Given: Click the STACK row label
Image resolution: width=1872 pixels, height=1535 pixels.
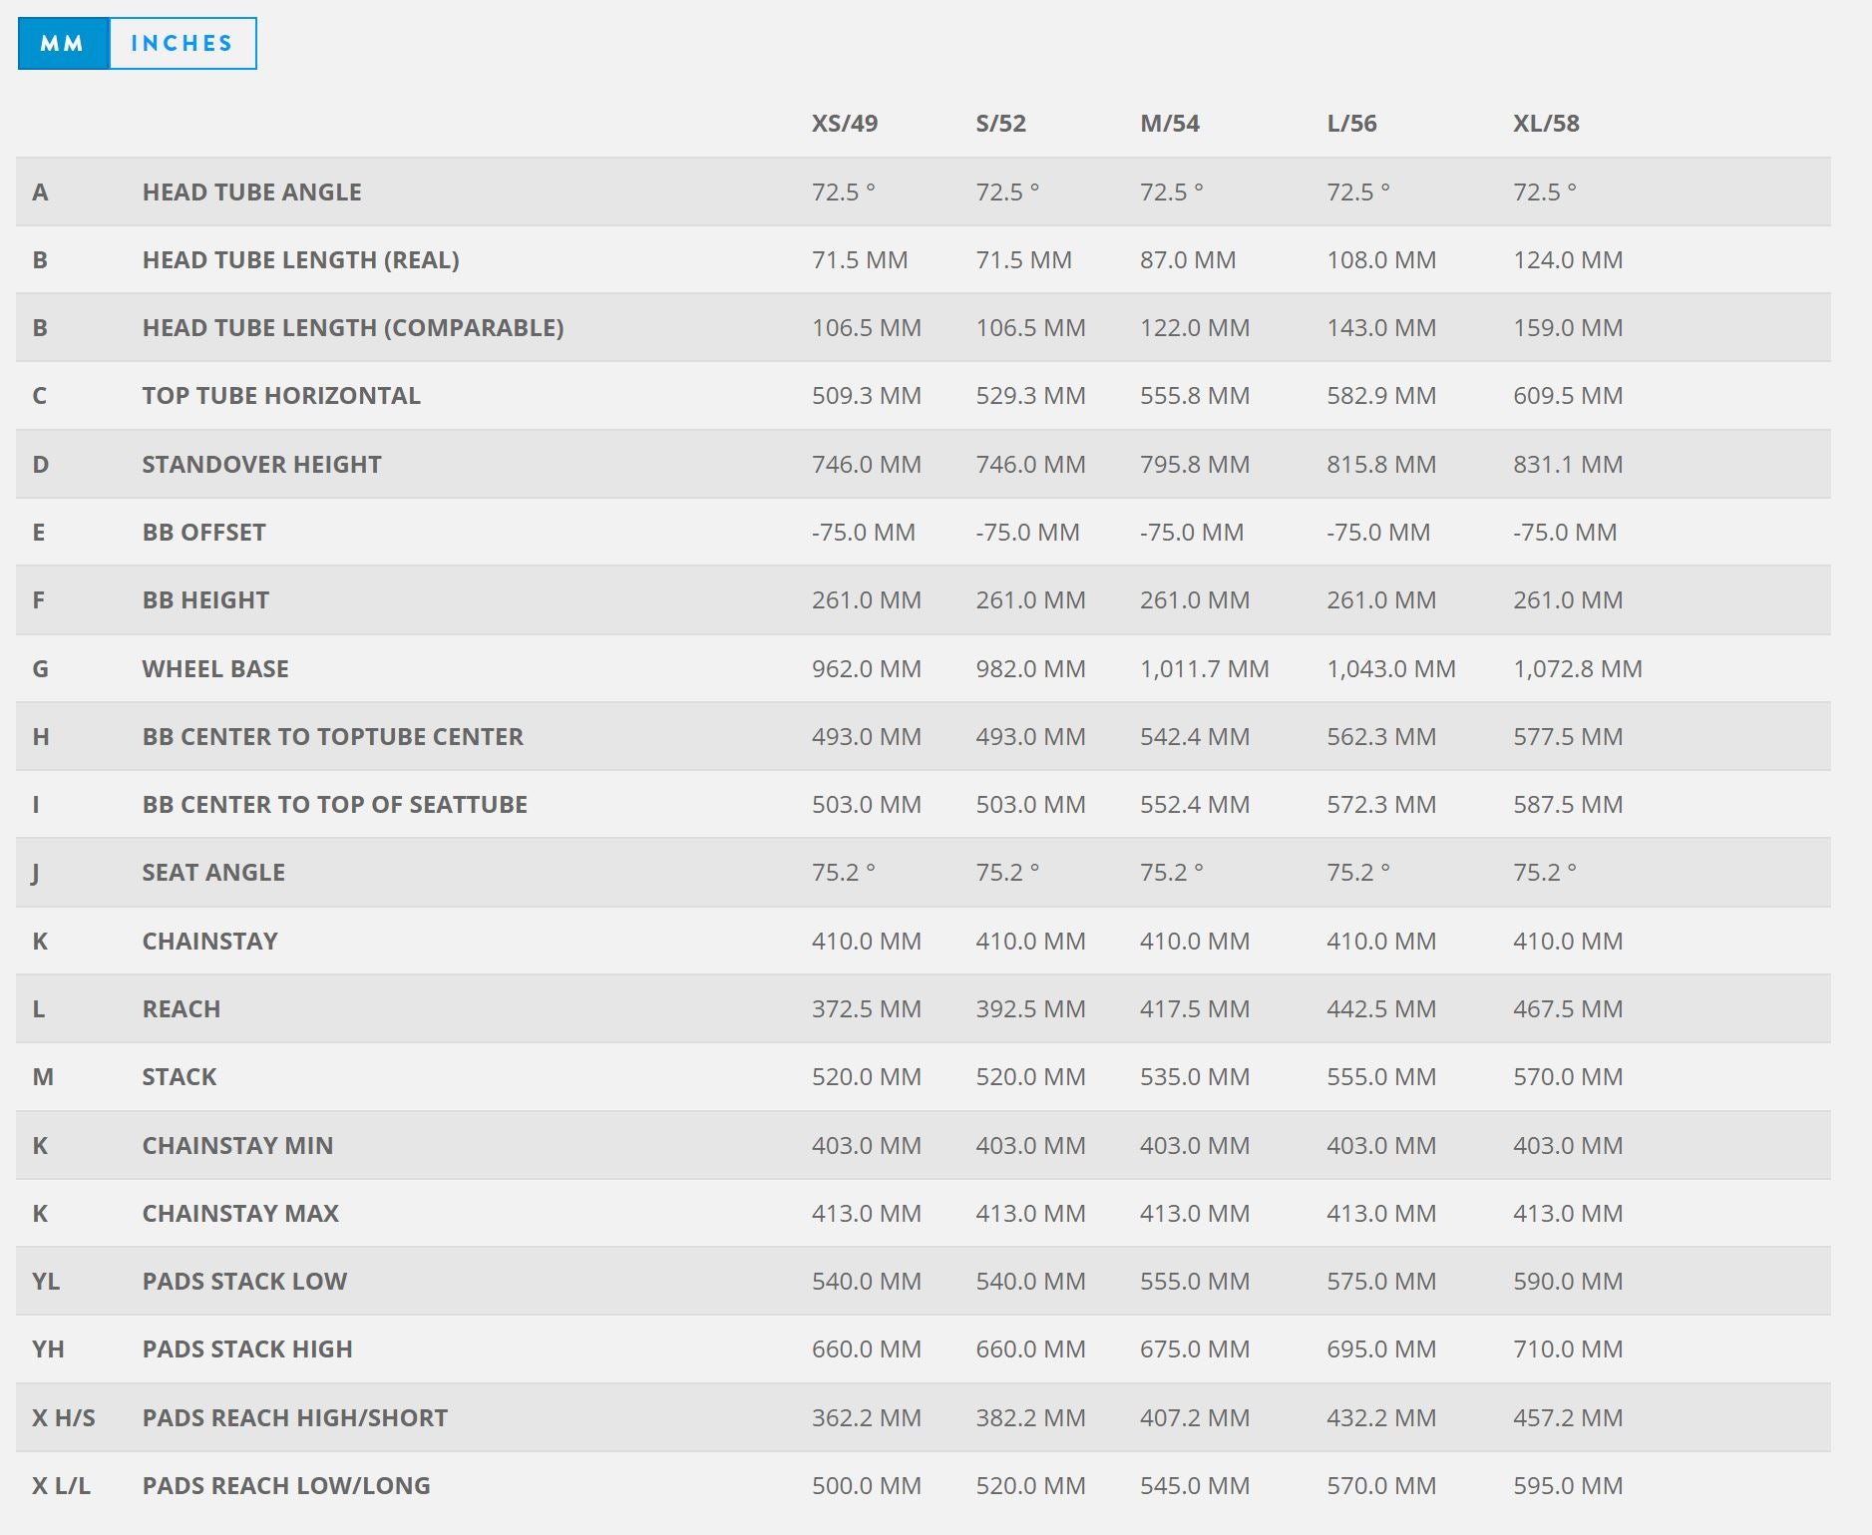Looking at the screenshot, I should coord(179,1076).
